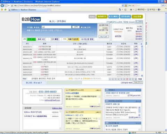Click the select link for row 3660041285
Viewport: 167px width, 134px height.
coord(136,52)
